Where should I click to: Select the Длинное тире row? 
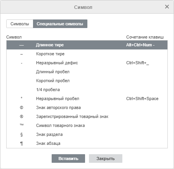(87, 45)
